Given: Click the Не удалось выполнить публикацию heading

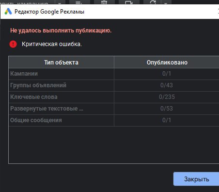Looking at the screenshot, I should pos(61,31).
